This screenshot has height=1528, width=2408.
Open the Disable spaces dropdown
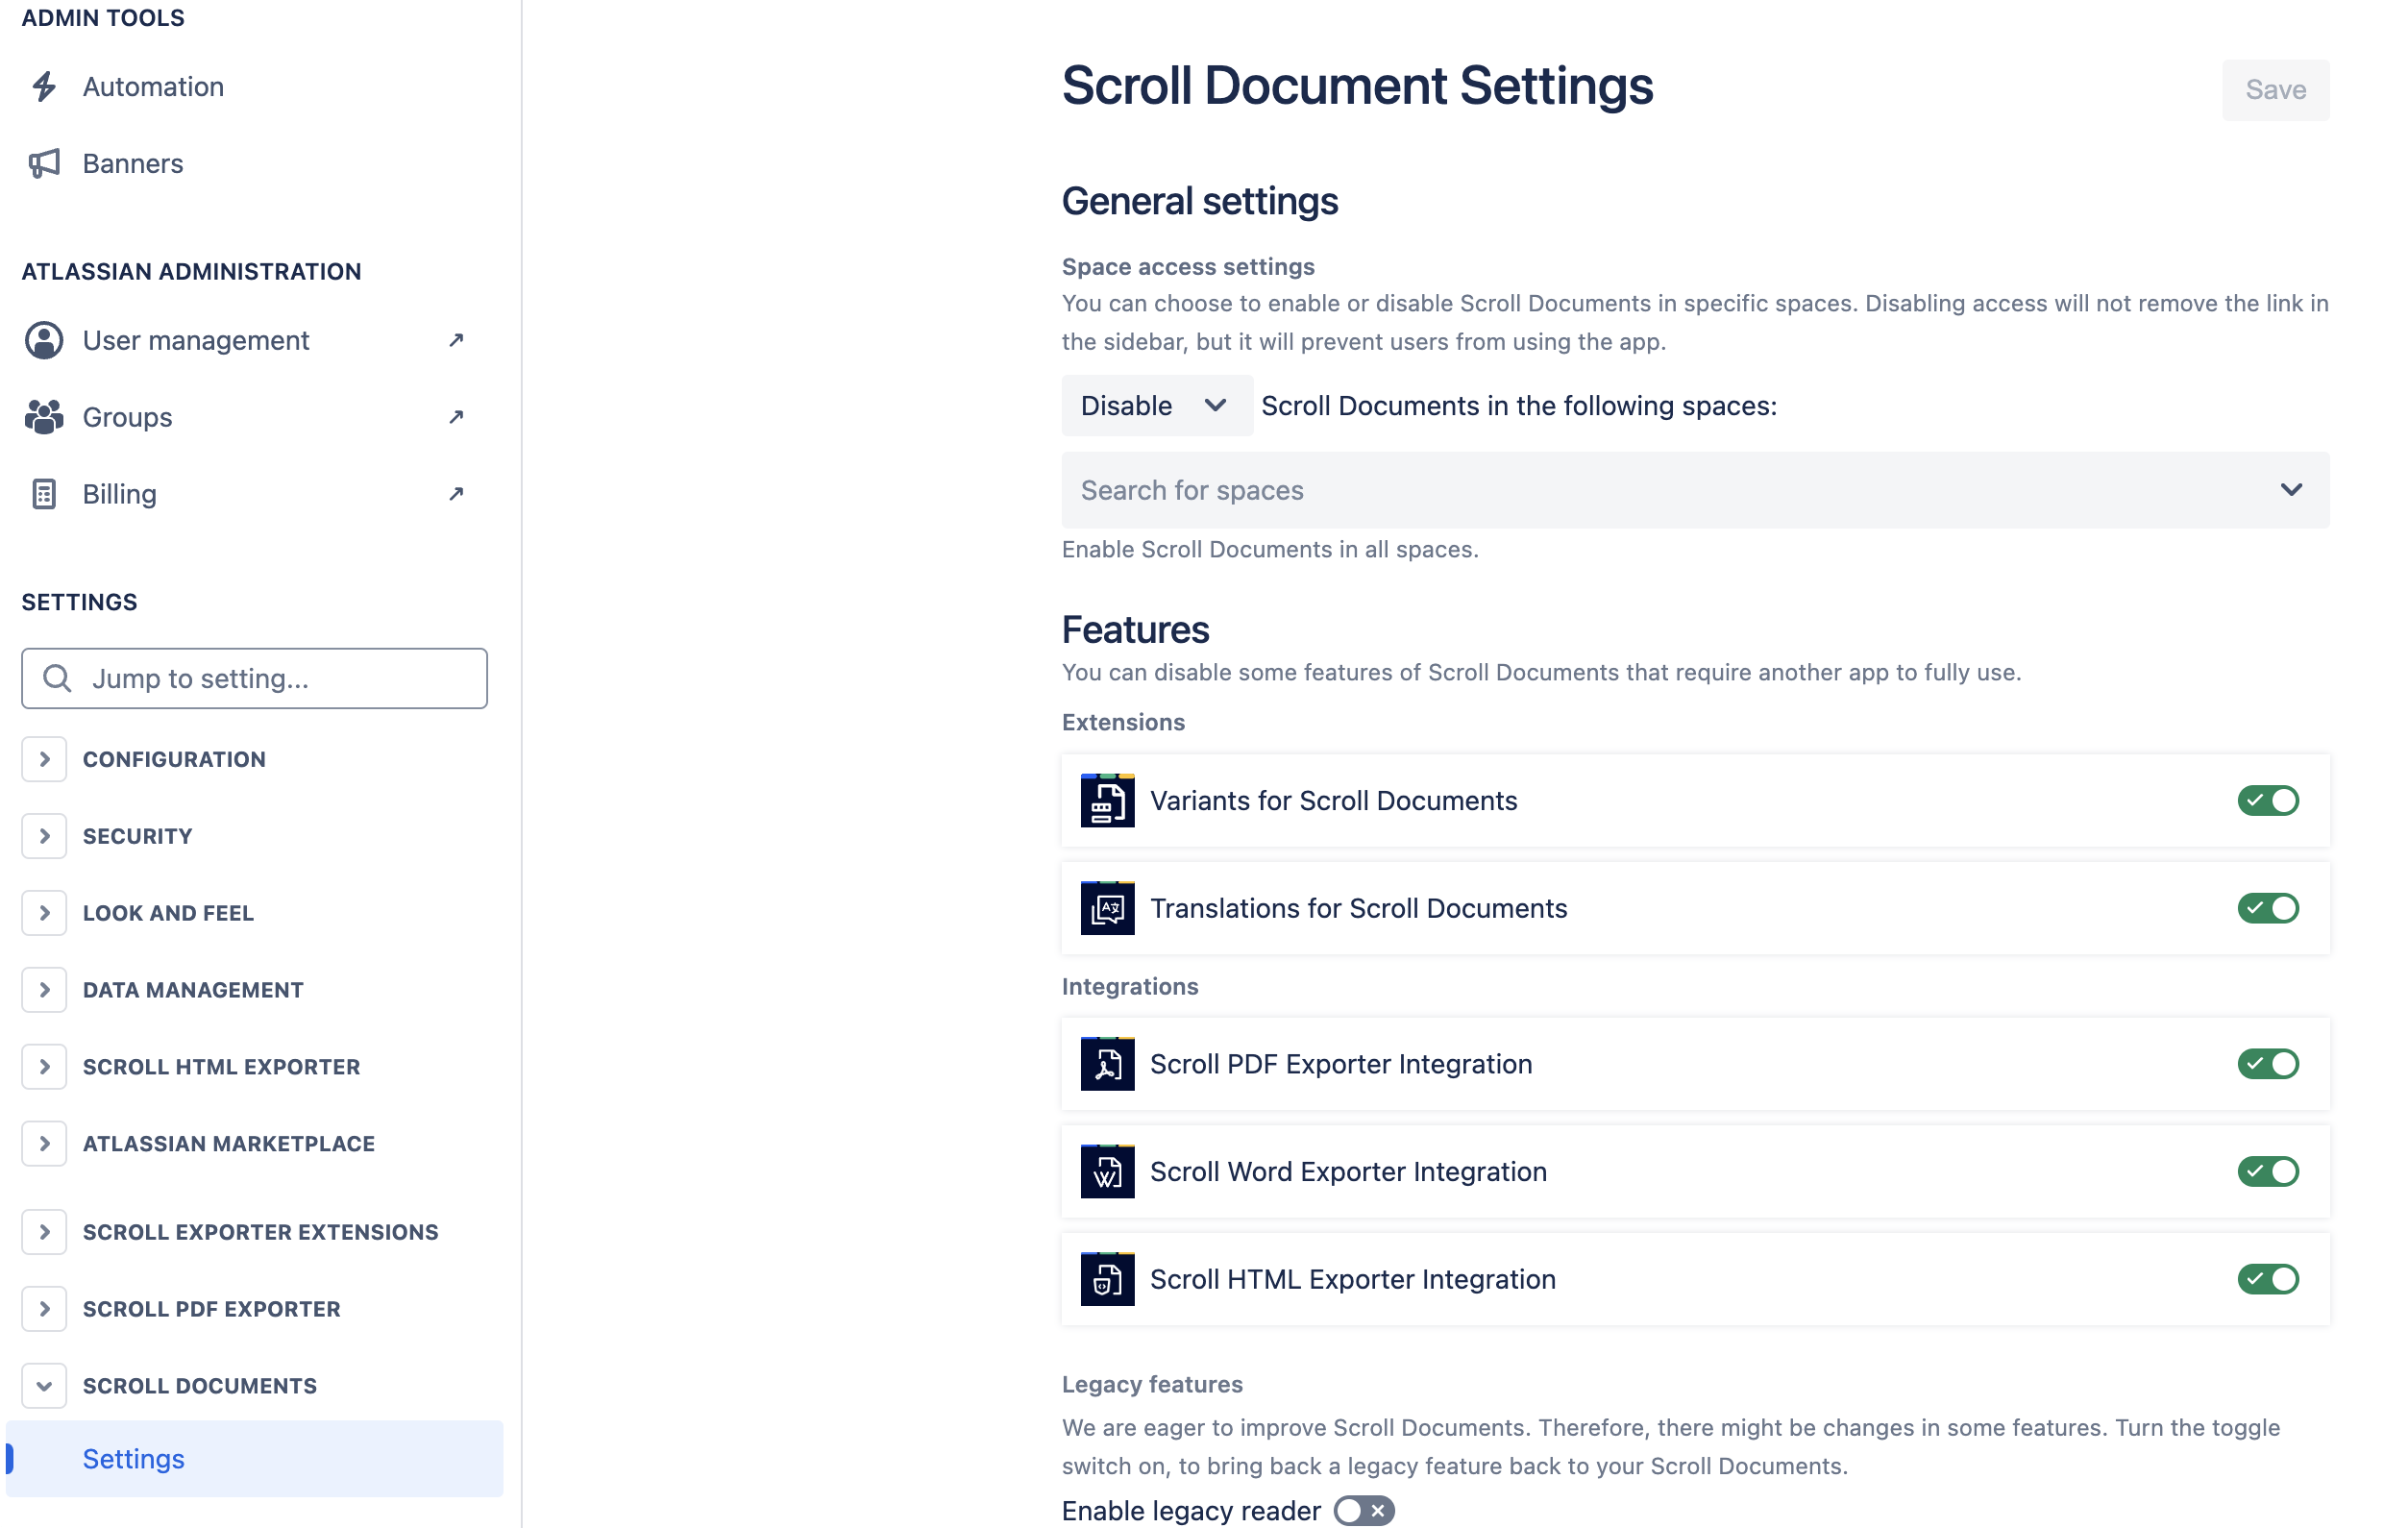pyautogui.click(x=1156, y=405)
